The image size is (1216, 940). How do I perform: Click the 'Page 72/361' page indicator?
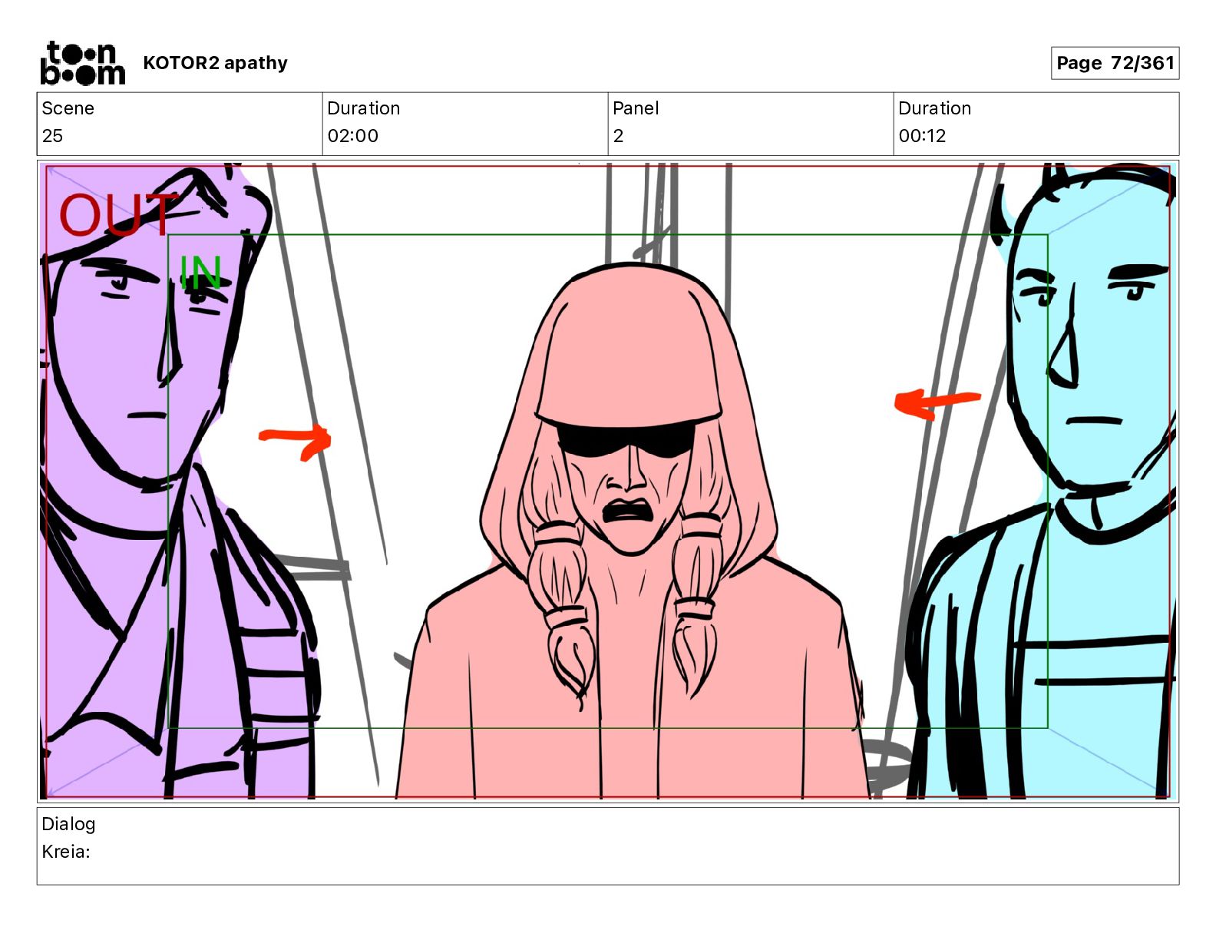coord(1115,63)
